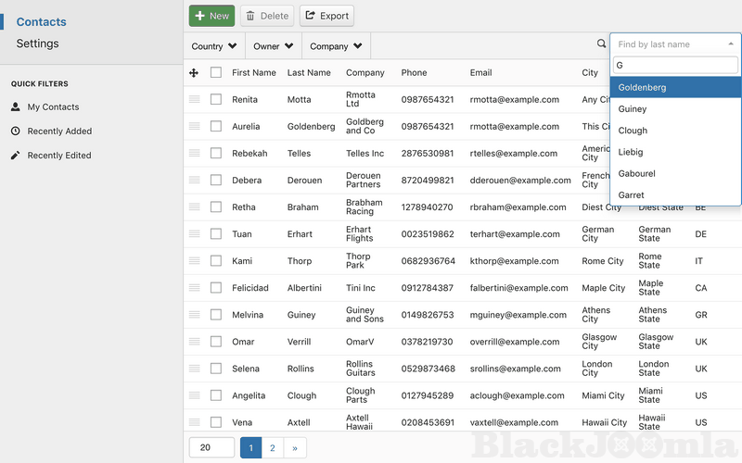Viewport: 742px width, 463px height.
Task: Tick the select-all checkbox in table header
Action: point(216,72)
